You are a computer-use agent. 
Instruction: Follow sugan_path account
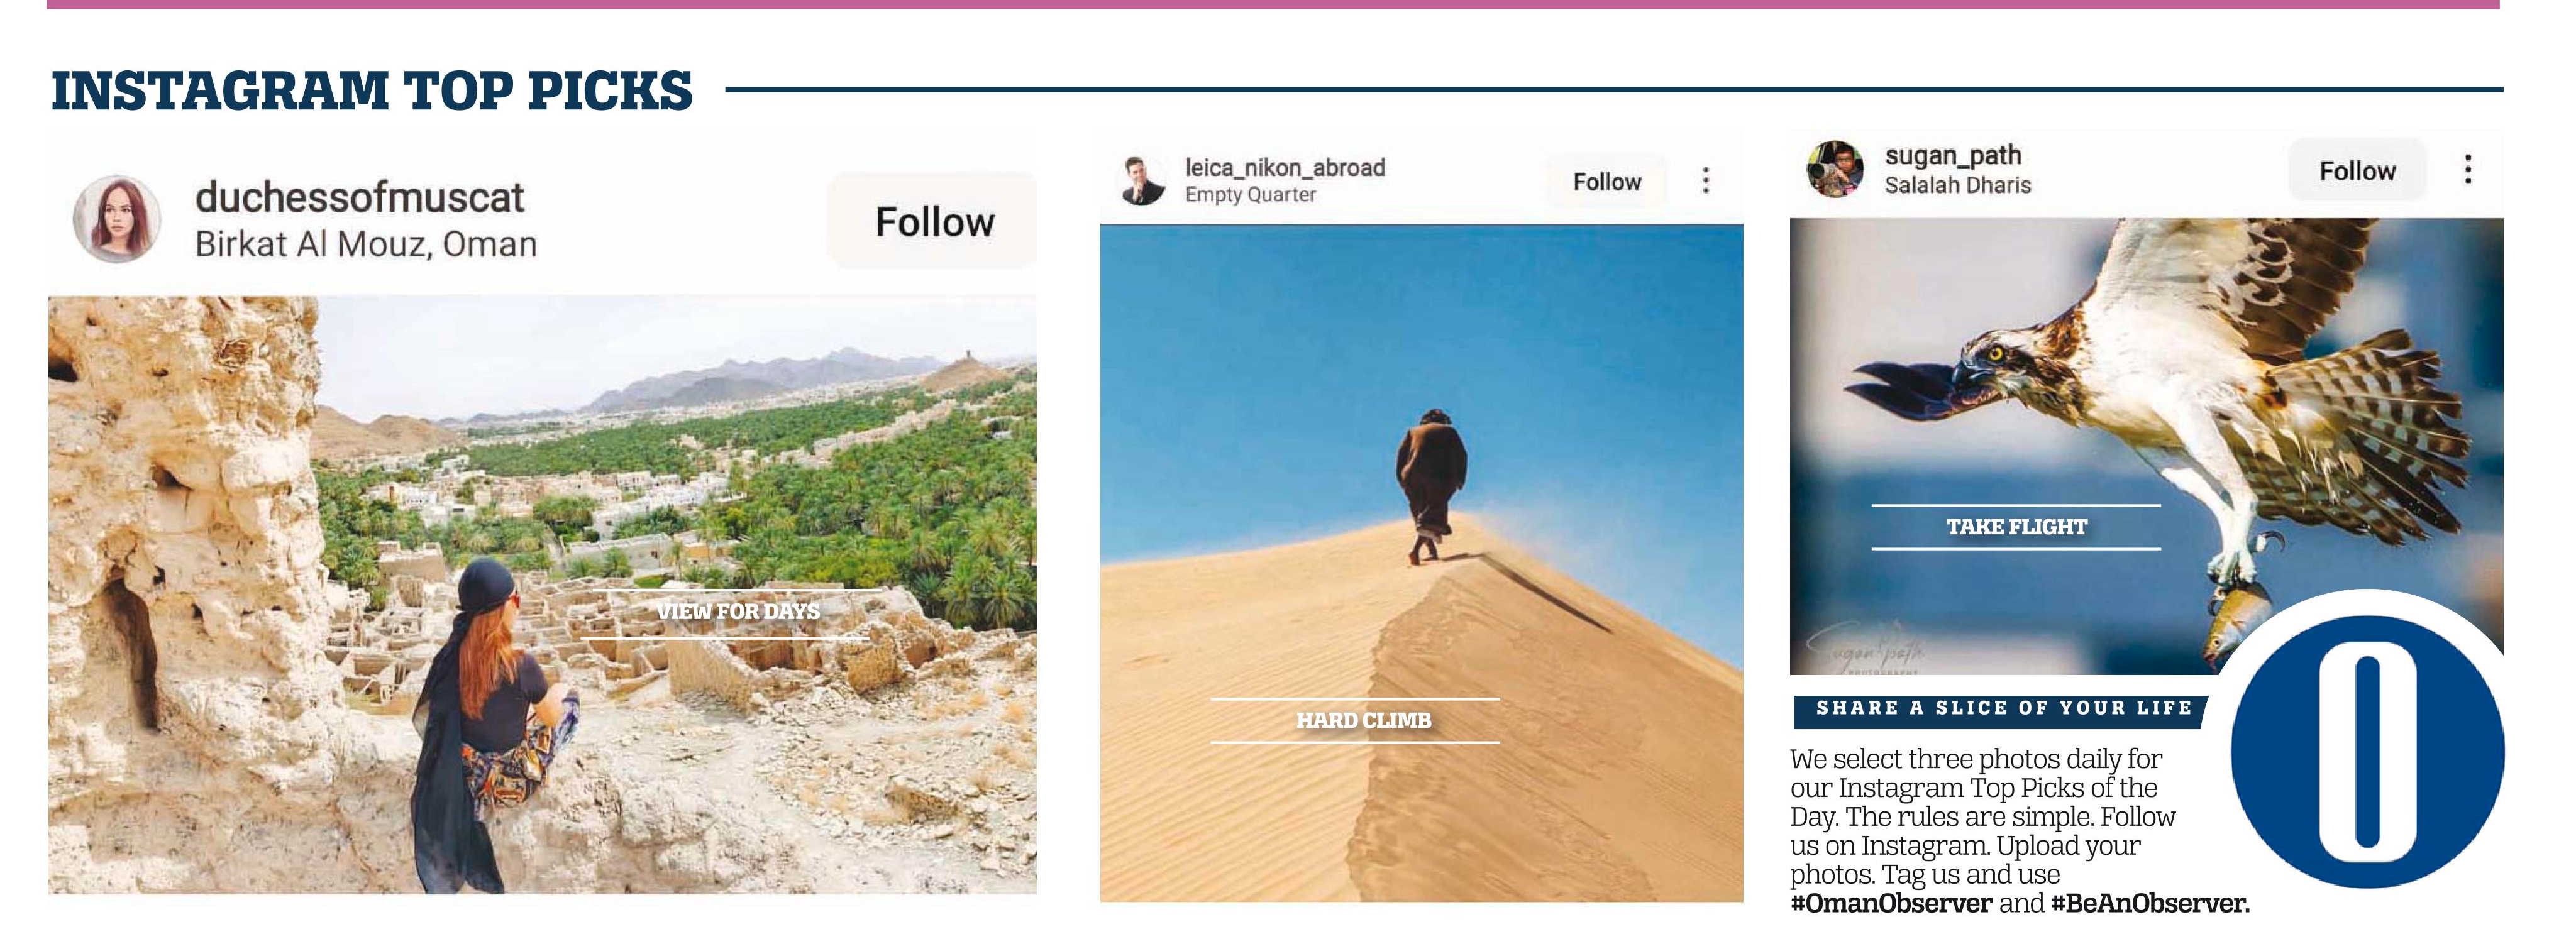[x=2357, y=171]
